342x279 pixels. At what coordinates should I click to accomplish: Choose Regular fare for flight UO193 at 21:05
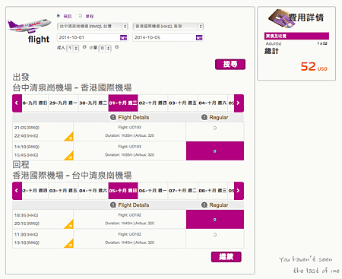point(215,128)
